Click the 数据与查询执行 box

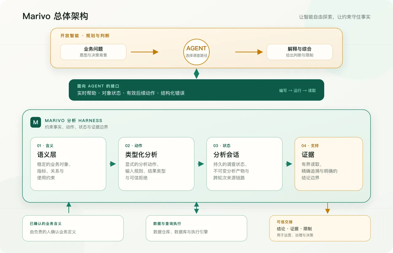[x=196, y=228]
